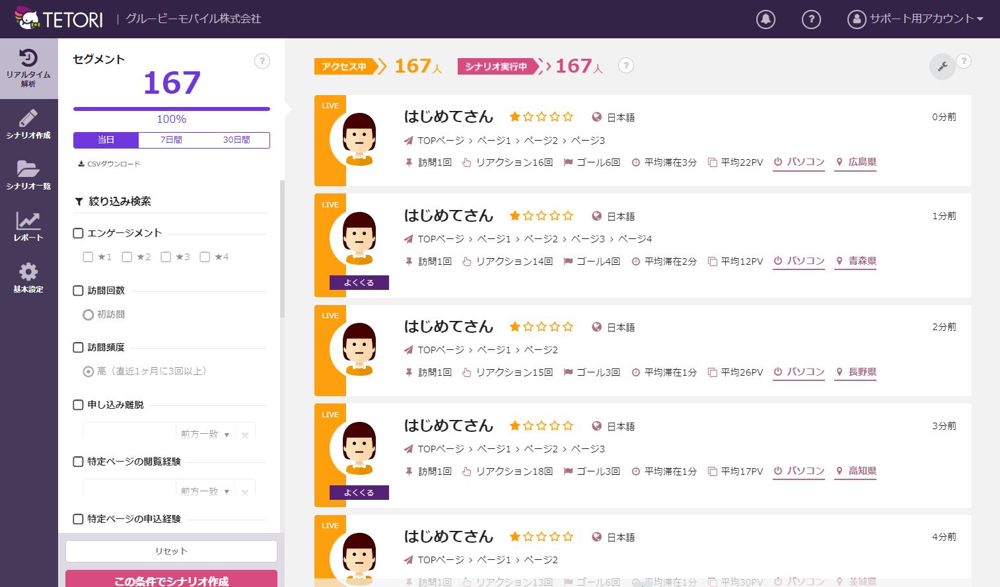This screenshot has width=1000, height=587.
Task: Click avatar of 青森県 visitor
Action: point(359,238)
